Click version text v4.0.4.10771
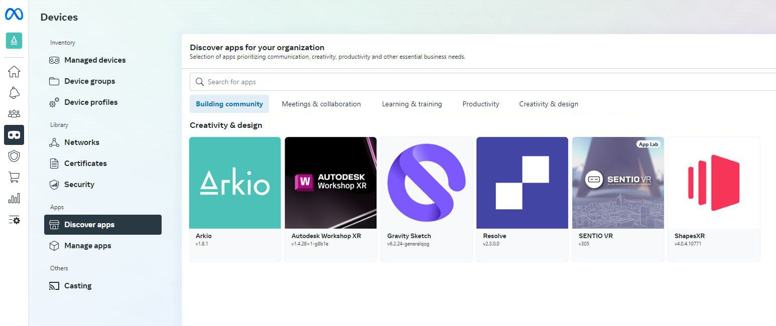 pos(688,244)
